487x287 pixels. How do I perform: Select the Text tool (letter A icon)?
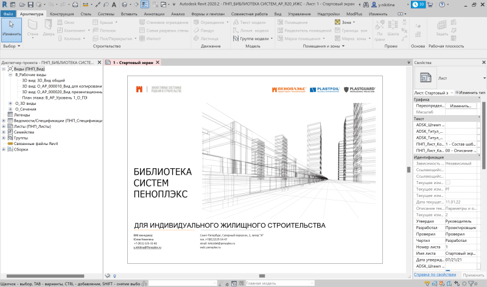click(114, 5)
